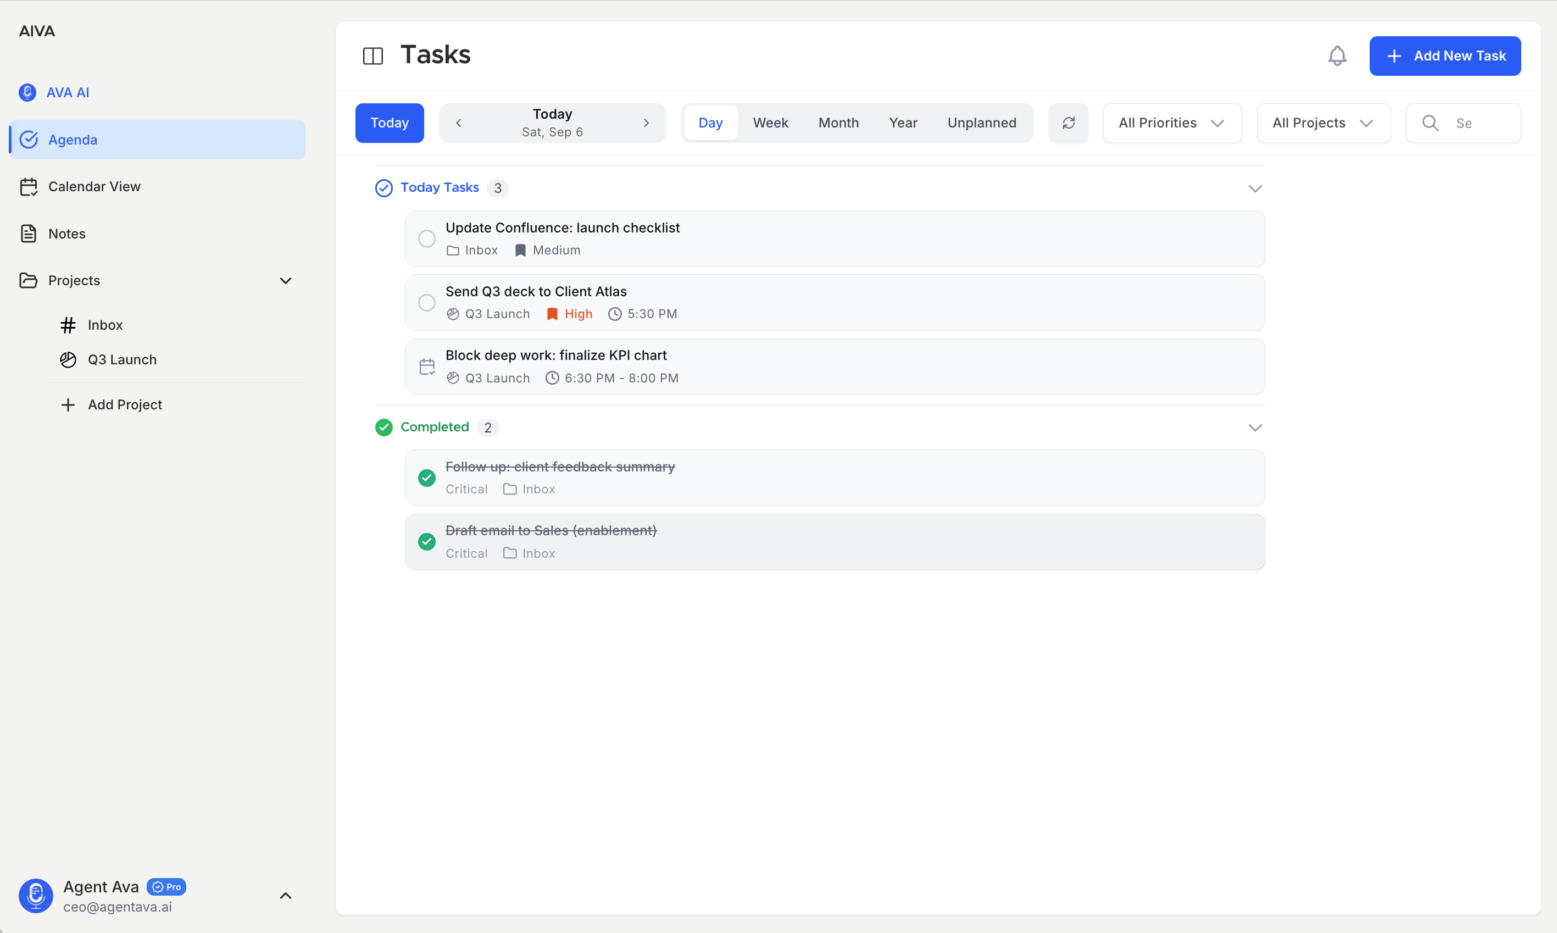
Task: Navigate to the next day with the right arrow
Action: tap(647, 123)
